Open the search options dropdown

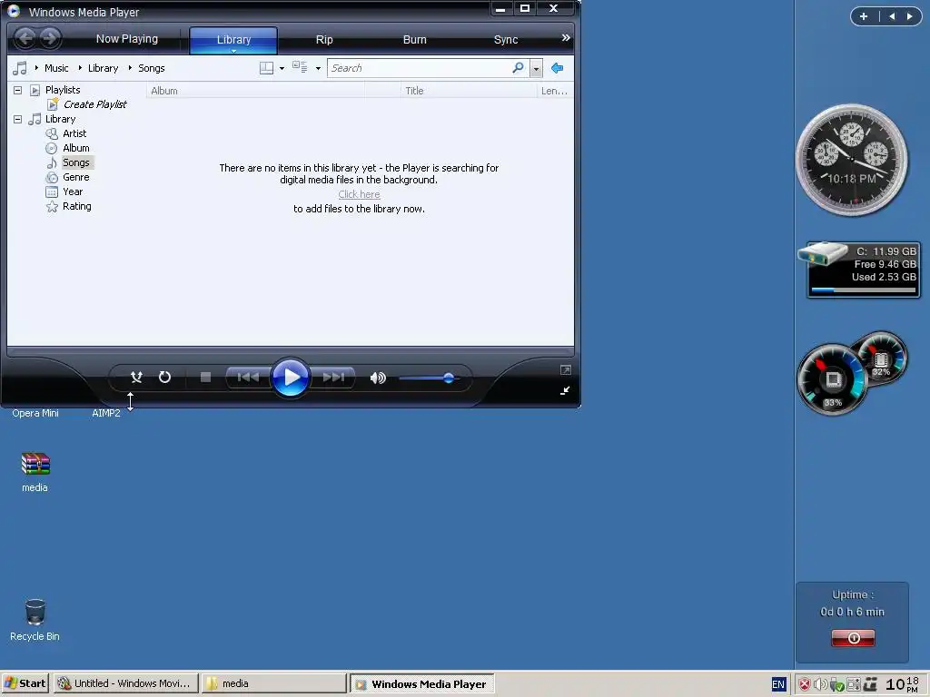tap(536, 69)
